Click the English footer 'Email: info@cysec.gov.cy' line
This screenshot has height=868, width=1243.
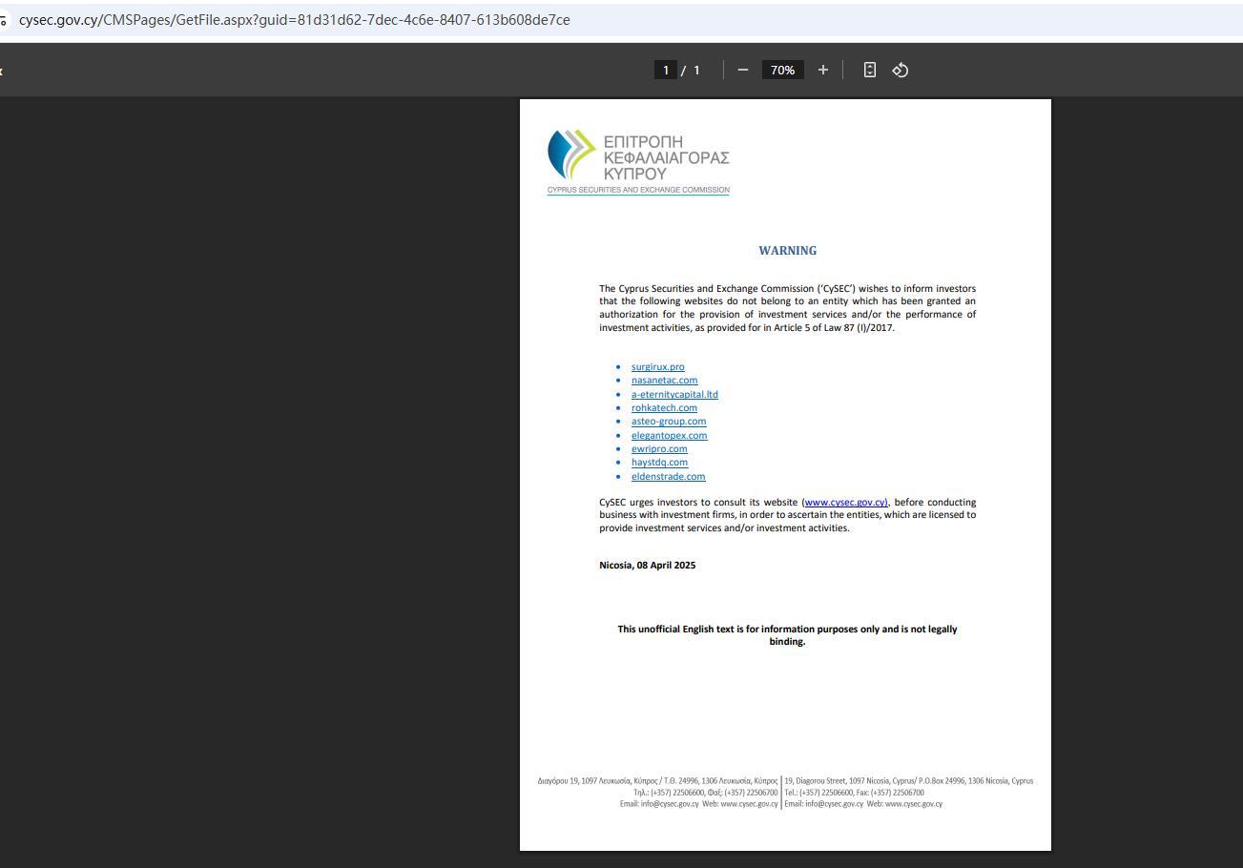pos(863,804)
